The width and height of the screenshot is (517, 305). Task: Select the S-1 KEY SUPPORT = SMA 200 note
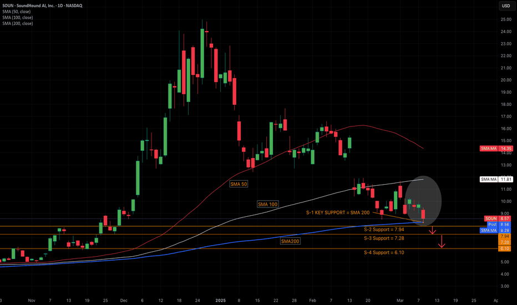[338, 213]
